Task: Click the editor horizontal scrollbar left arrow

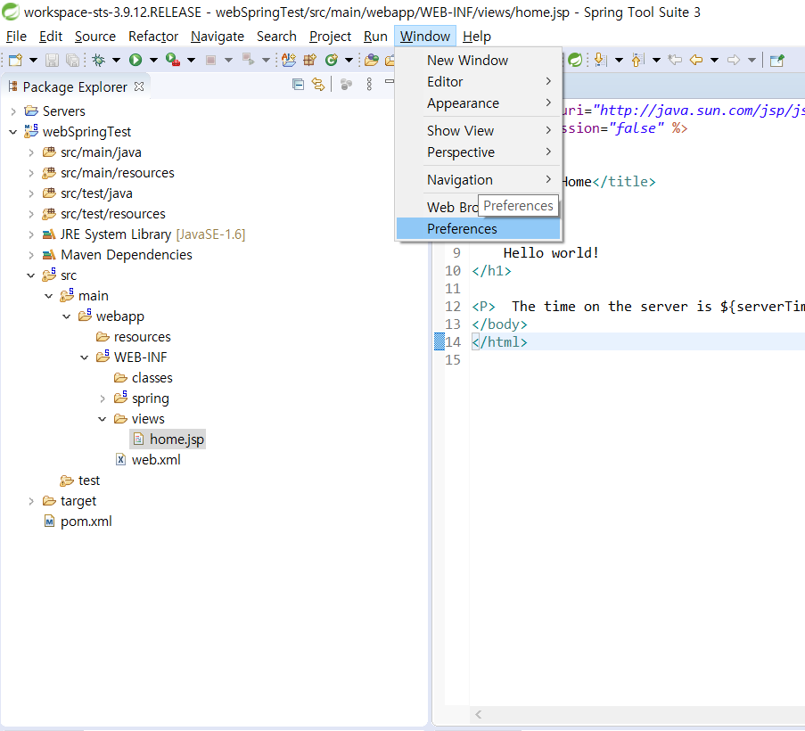Action: [x=479, y=714]
